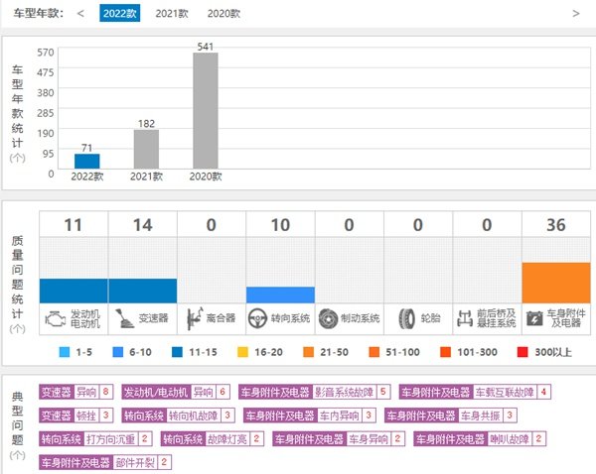Select the 2020款 model year tab
The height and width of the screenshot is (474, 596).
pyautogui.click(x=223, y=14)
